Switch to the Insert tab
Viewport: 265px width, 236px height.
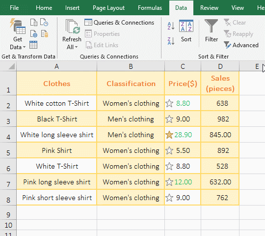72,8
